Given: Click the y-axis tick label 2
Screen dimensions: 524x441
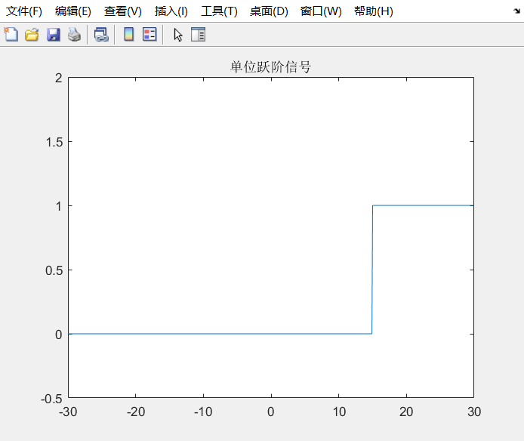Looking at the screenshot, I should tap(59, 79).
